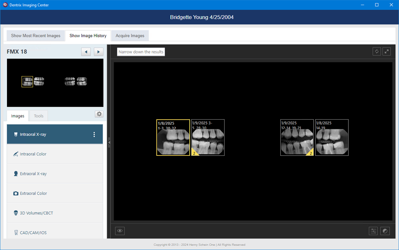Image resolution: width=399 pixels, height=250 pixels.
Task: Select the Show Image History tab
Action: coord(88,36)
